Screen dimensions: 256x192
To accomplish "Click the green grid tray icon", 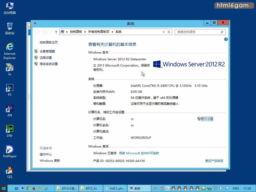I will point(203,188).
